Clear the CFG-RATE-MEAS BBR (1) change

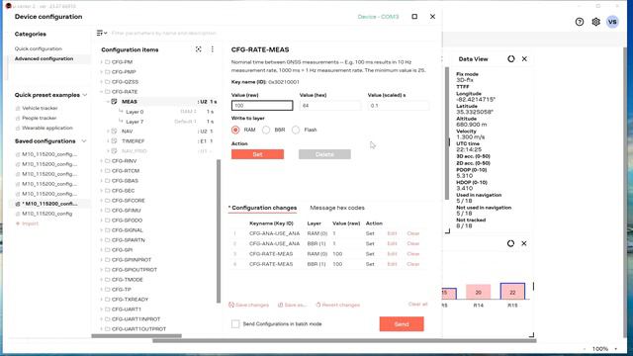tap(413, 264)
